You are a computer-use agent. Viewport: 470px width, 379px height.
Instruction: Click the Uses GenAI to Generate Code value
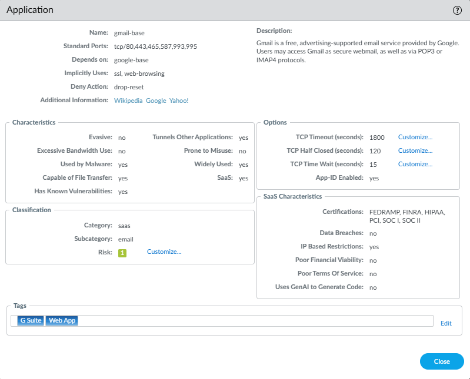point(373,287)
